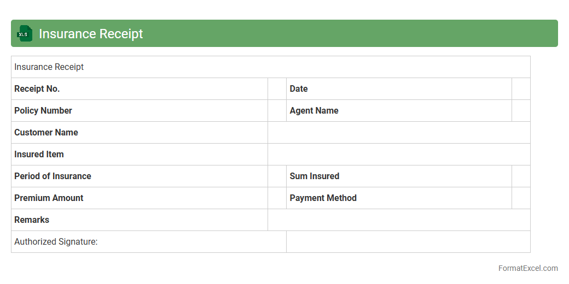Viewport: 569px width, 284px height.
Task: Click the empty cell beside Receipt No.
Action: point(277,89)
